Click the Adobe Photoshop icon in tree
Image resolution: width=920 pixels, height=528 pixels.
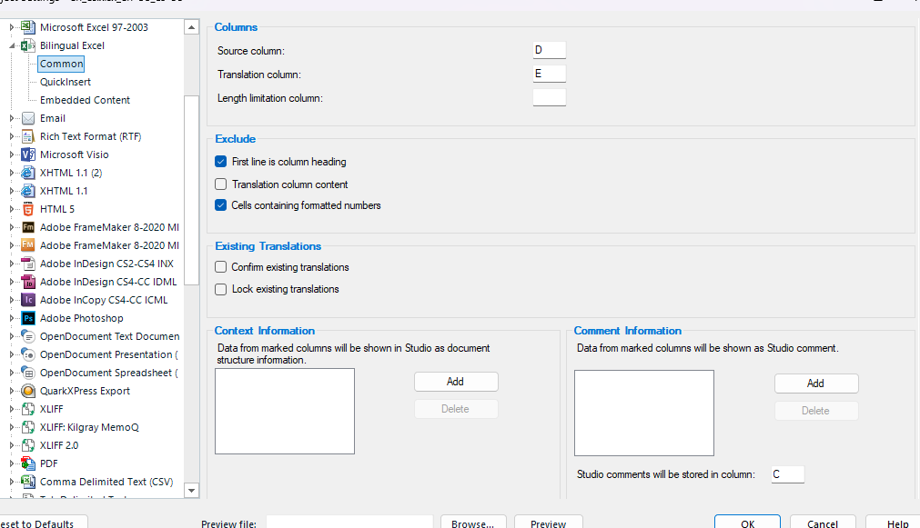(x=28, y=318)
